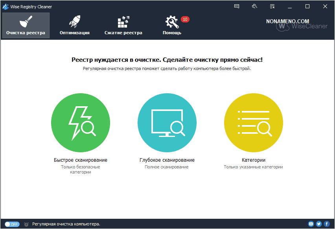Image resolution: width=335 pixels, height=229 pixels.
Task: Open the Facebook icon in status bar
Action: pyautogui.click(x=326, y=224)
